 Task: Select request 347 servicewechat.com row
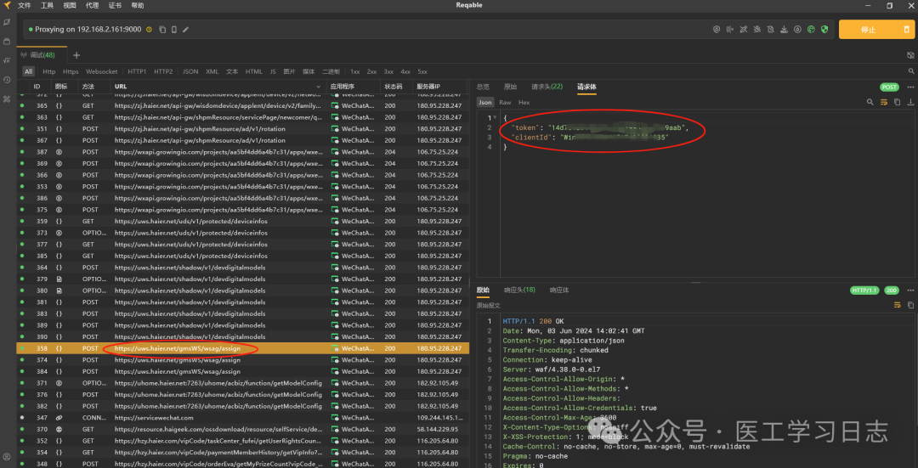point(243,418)
